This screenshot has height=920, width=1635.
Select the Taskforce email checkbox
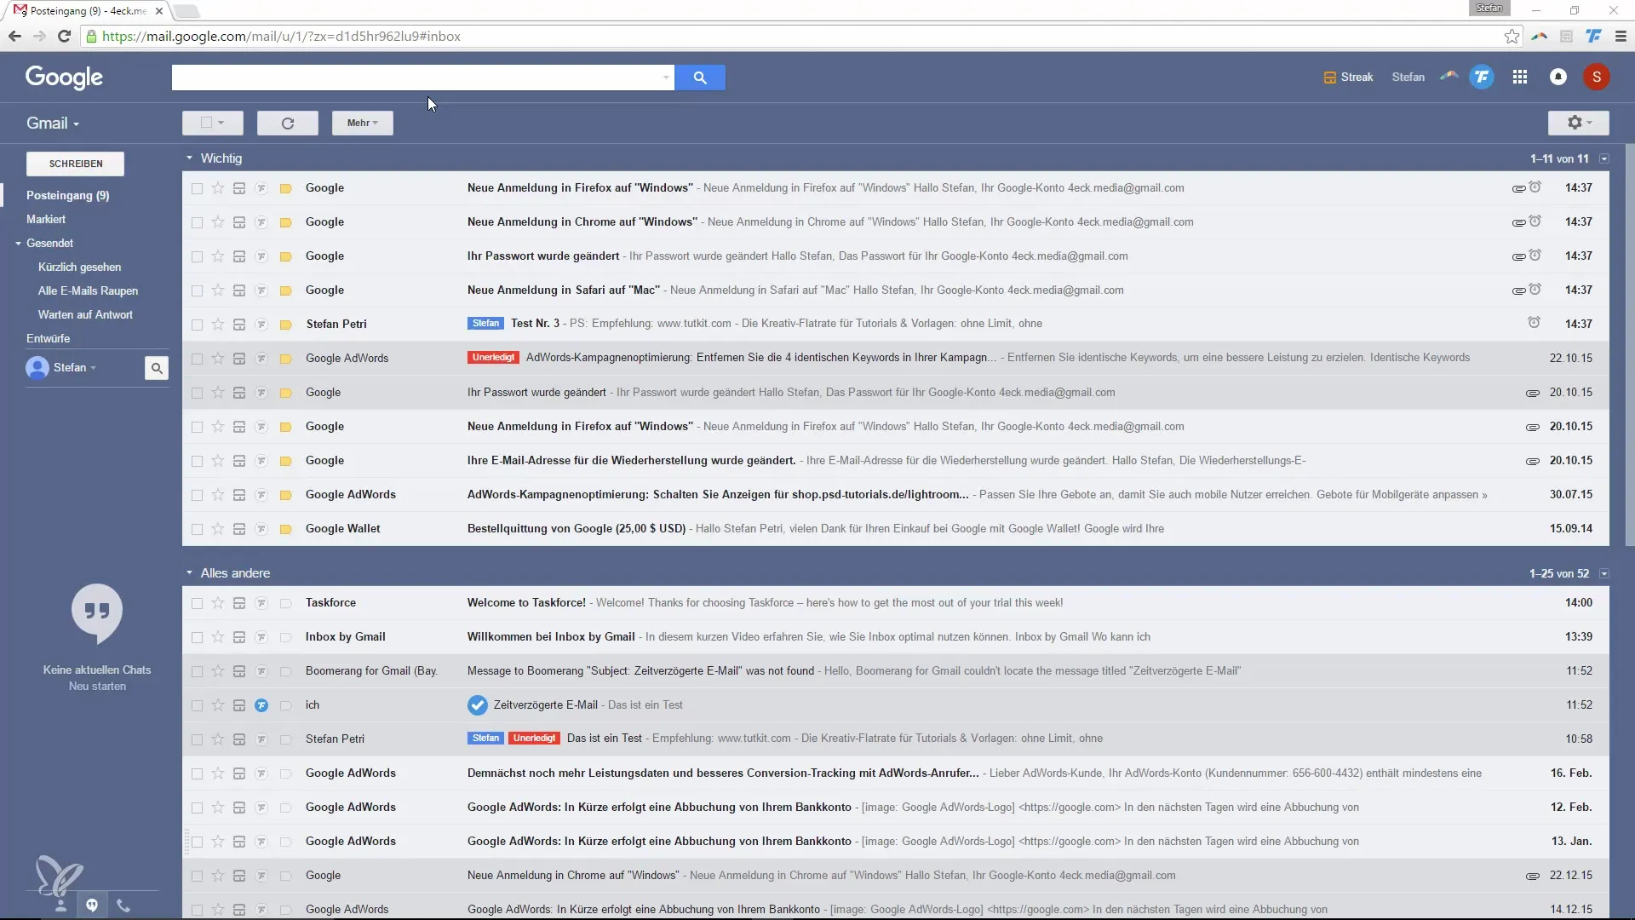pos(197,603)
